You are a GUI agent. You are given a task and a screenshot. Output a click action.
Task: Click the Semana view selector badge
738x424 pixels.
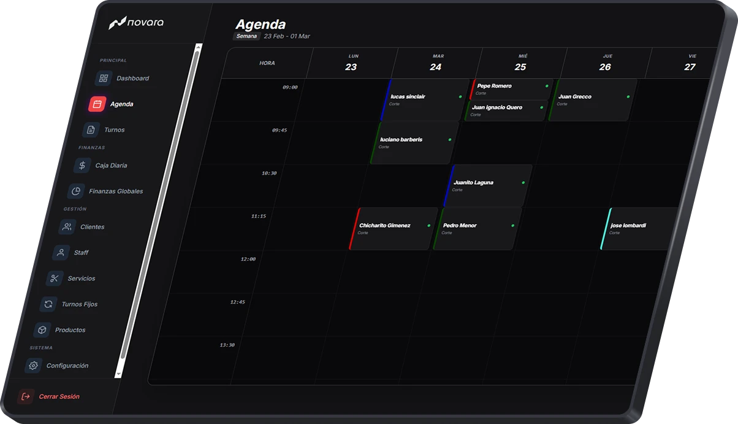point(247,36)
